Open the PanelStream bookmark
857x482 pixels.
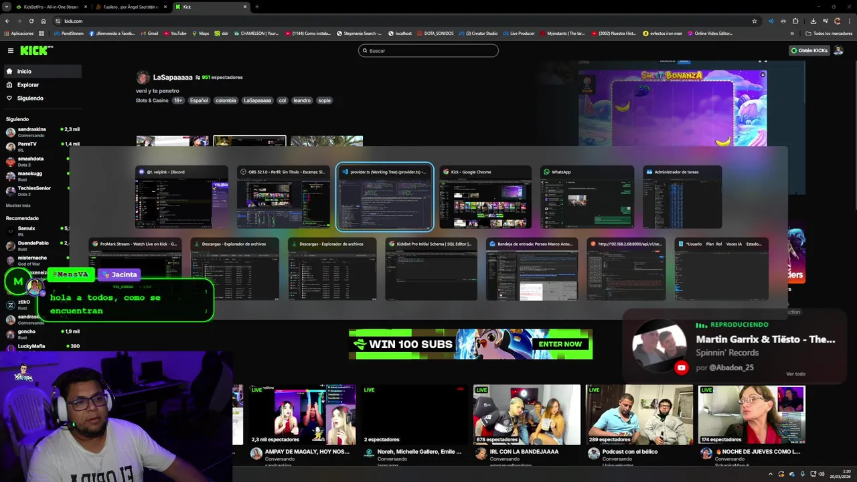(x=68, y=33)
